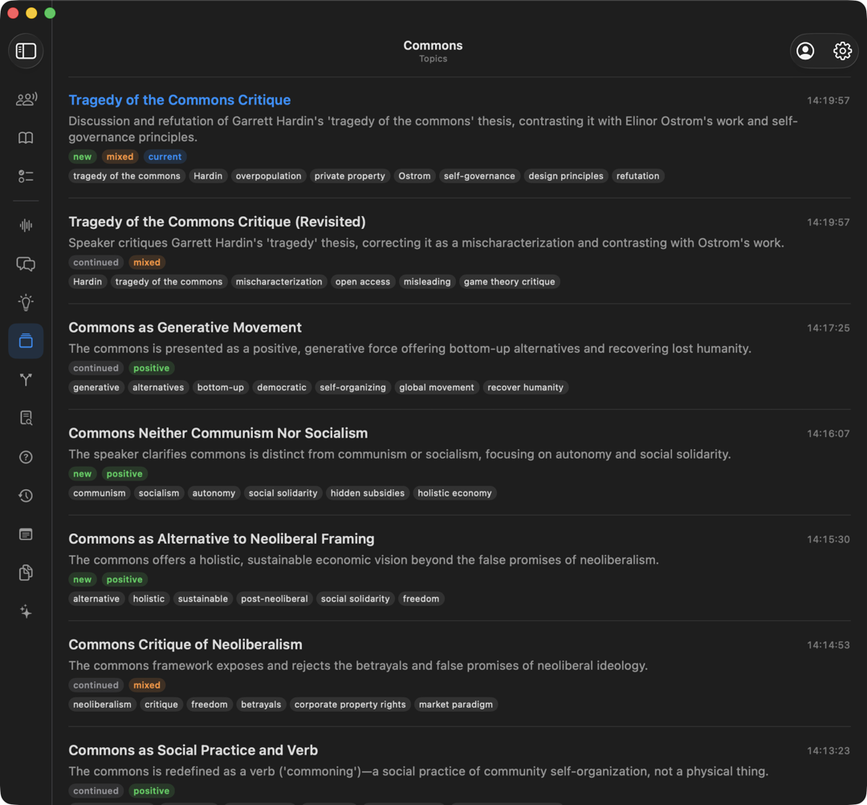The image size is (867, 805).
Task: Click the 'private property' keyword tag
Action: click(x=349, y=176)
